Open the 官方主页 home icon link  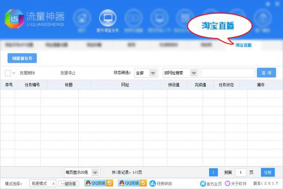tap(203, 184)
